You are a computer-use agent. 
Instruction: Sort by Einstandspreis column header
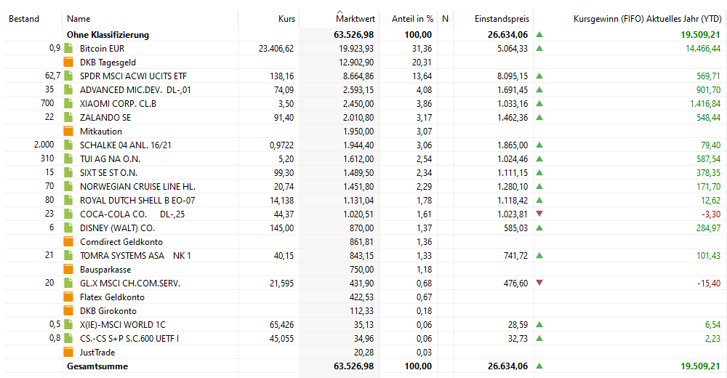pyautogui.click(x=501, y=19)
